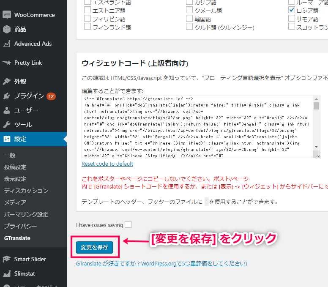Screen dimensions: 328x287
Task: Click the plugin update badge 12
Action: 51,96
